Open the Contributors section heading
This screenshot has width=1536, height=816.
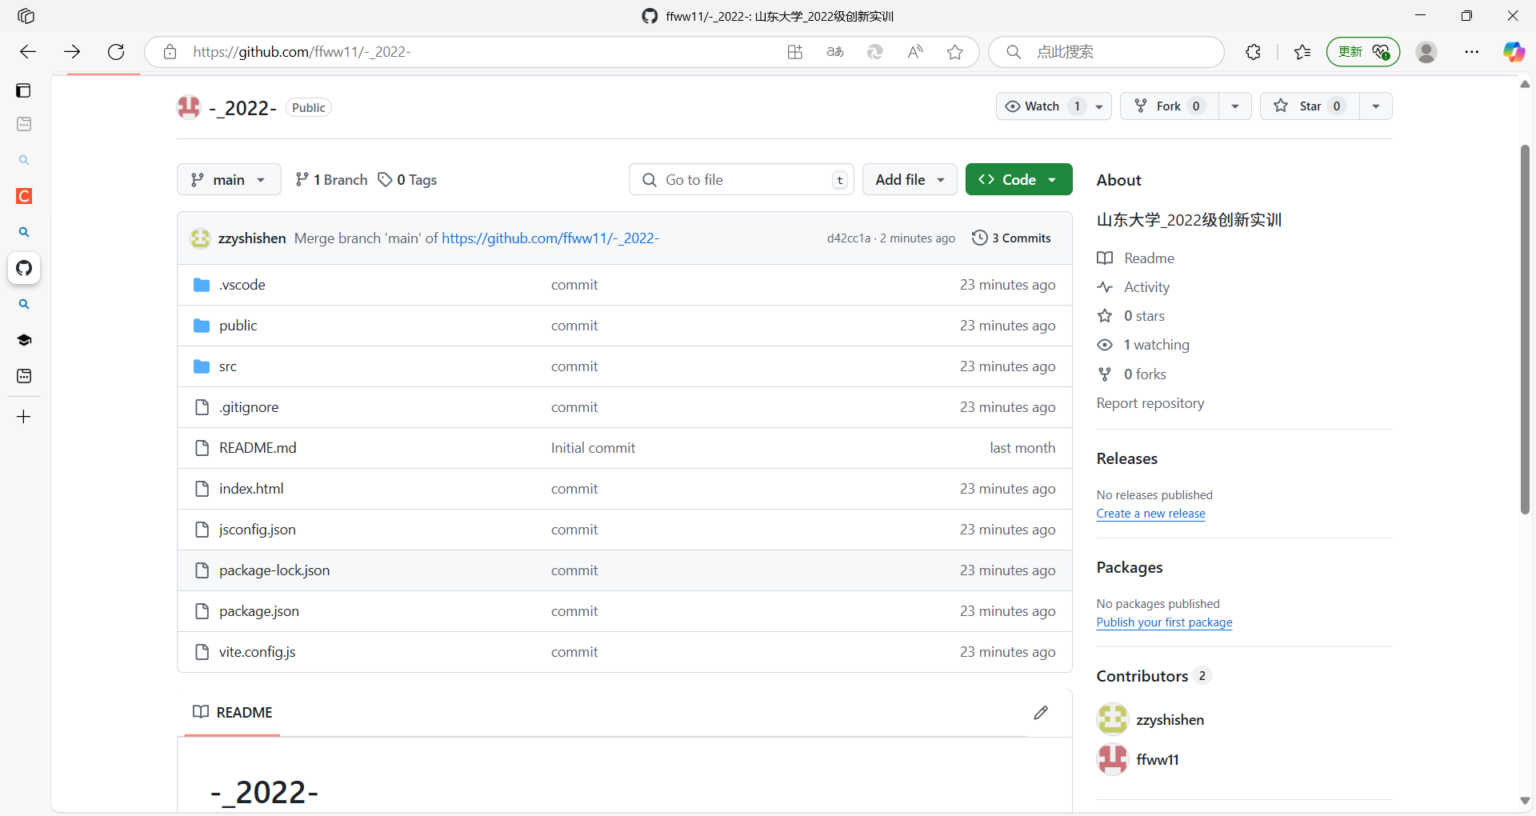(x=1142, y=676)
